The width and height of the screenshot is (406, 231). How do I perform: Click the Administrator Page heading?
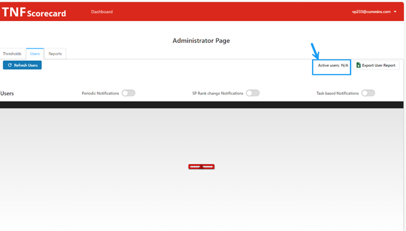pos(201,40)
